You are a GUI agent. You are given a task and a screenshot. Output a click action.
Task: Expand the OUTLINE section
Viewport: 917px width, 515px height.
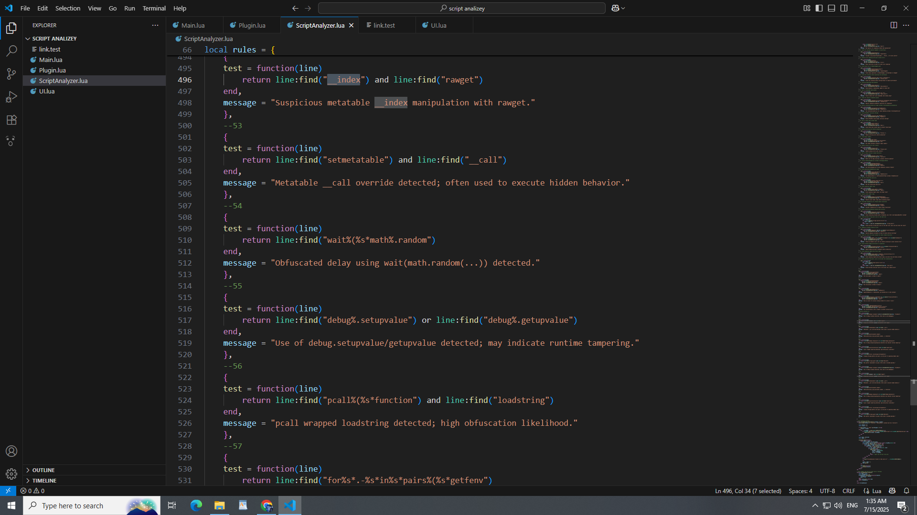[x=43, y=470]
